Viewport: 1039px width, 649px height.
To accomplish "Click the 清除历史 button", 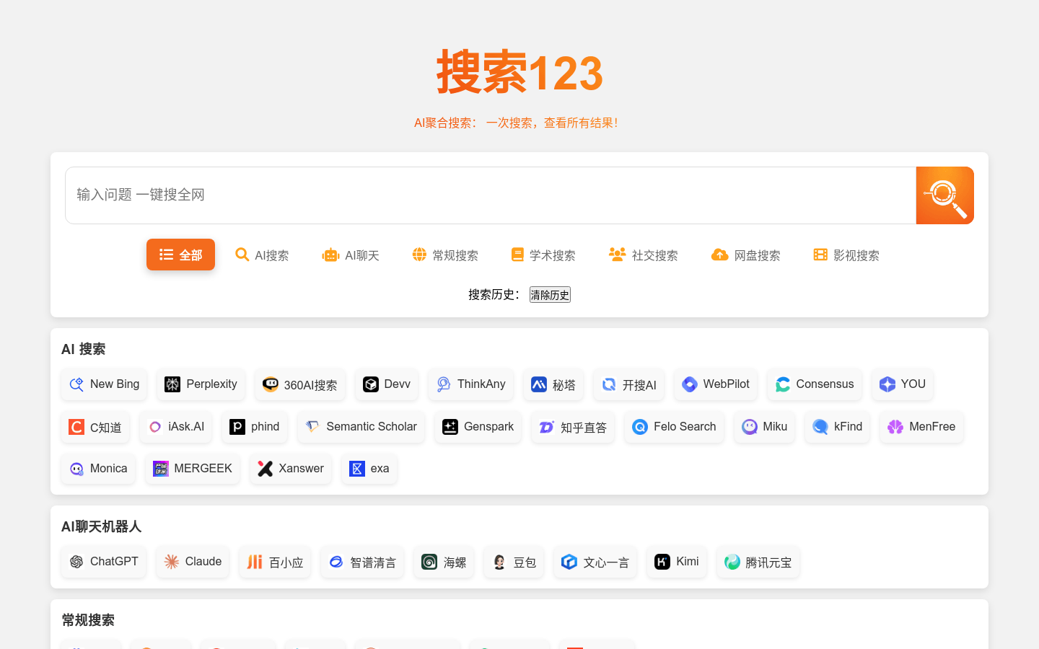I will 550,294.
